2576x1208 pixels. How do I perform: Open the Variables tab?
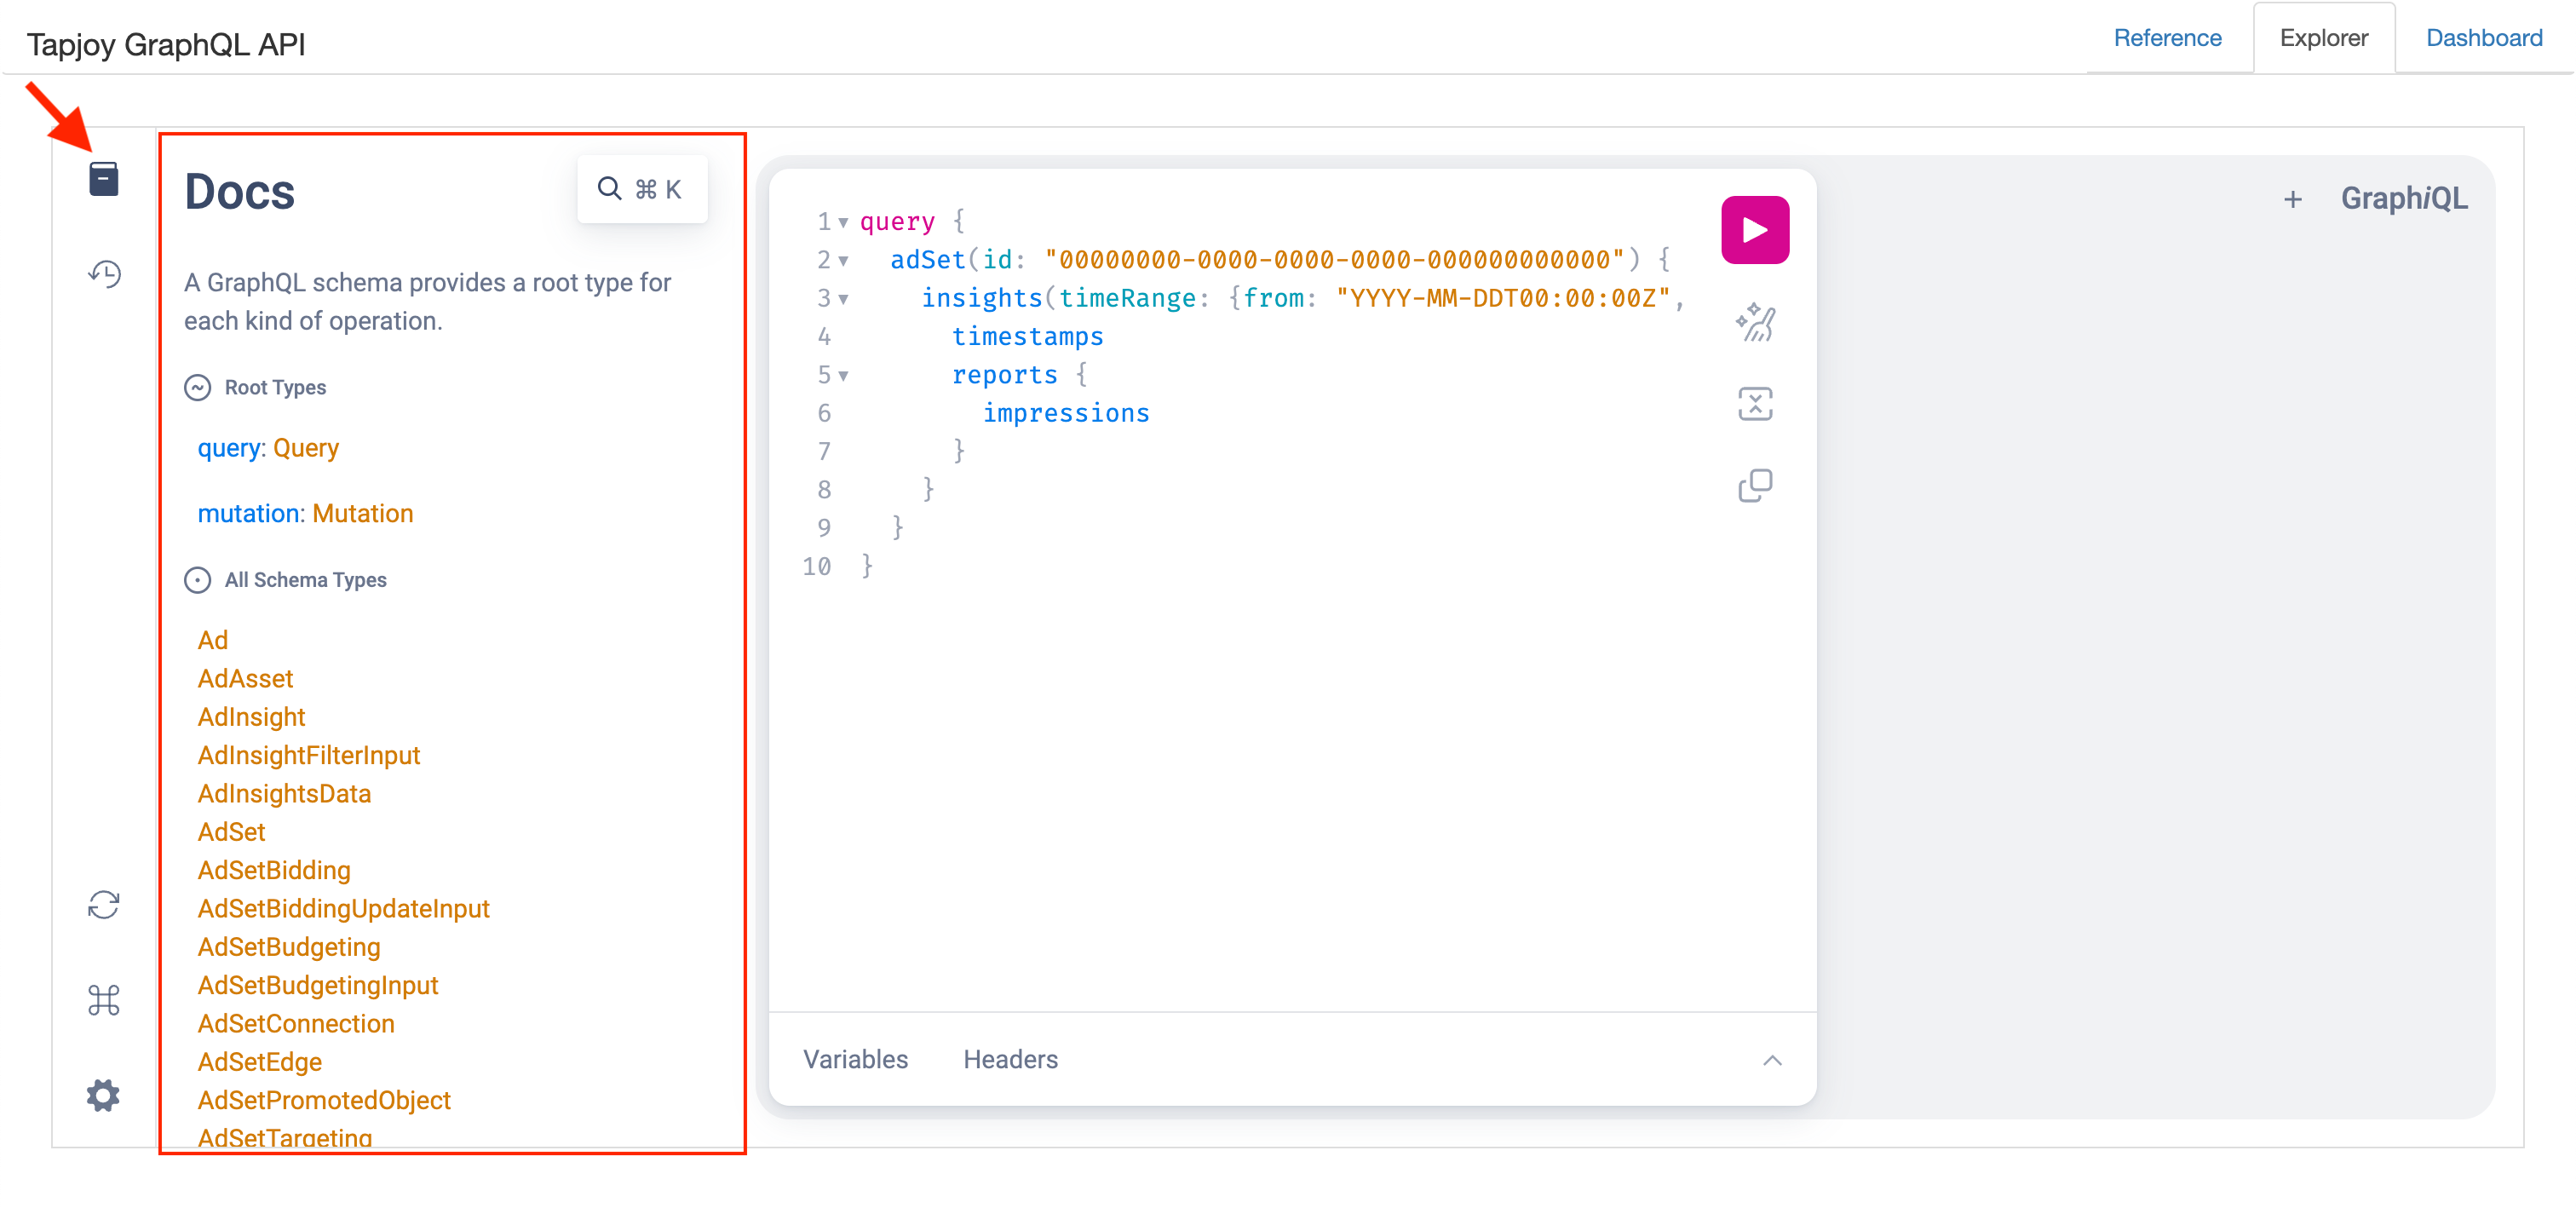[855, 1060]
